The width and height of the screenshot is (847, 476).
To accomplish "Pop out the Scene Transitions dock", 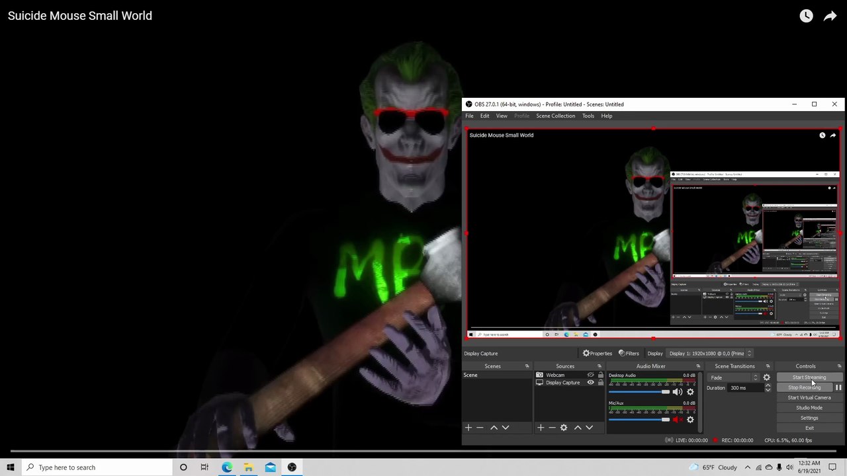I will 768,366.
